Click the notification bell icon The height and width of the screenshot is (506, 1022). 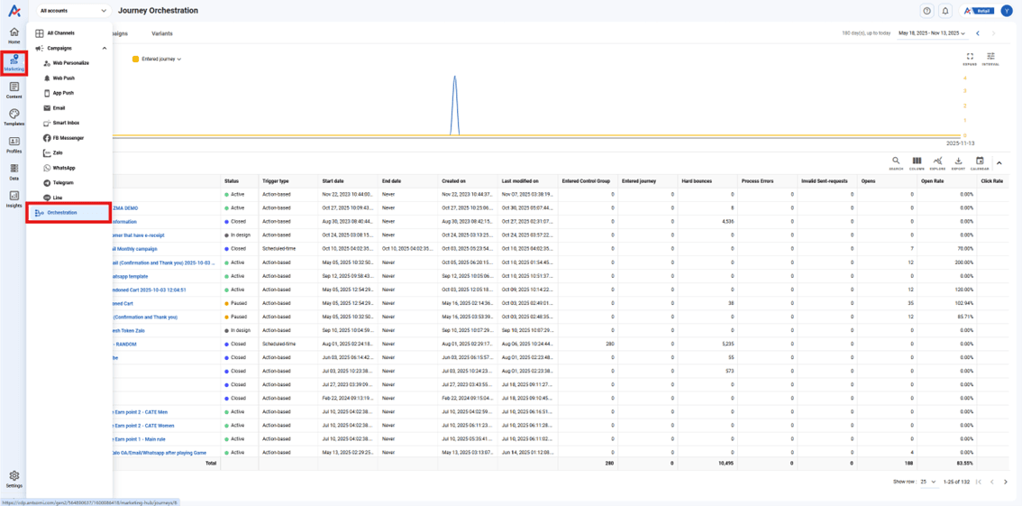pyautogui.click(x=945, y=11)
